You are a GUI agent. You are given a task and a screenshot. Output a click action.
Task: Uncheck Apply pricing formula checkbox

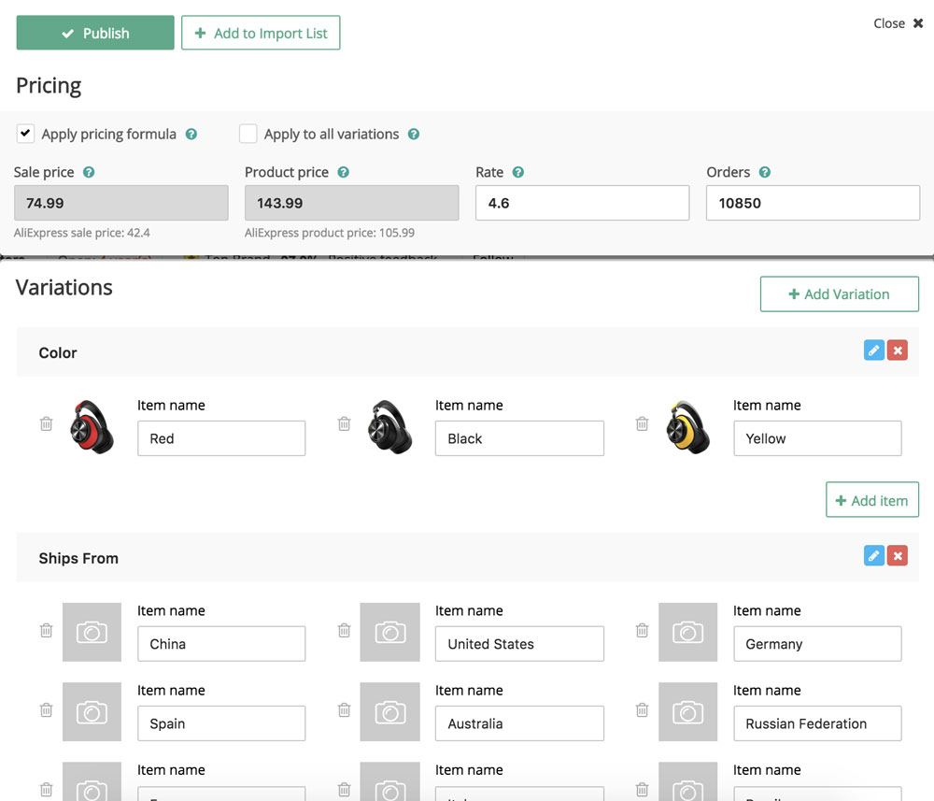25,134
